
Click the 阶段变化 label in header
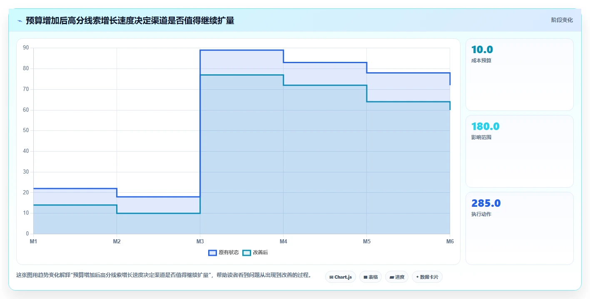[x=562, y=20]
